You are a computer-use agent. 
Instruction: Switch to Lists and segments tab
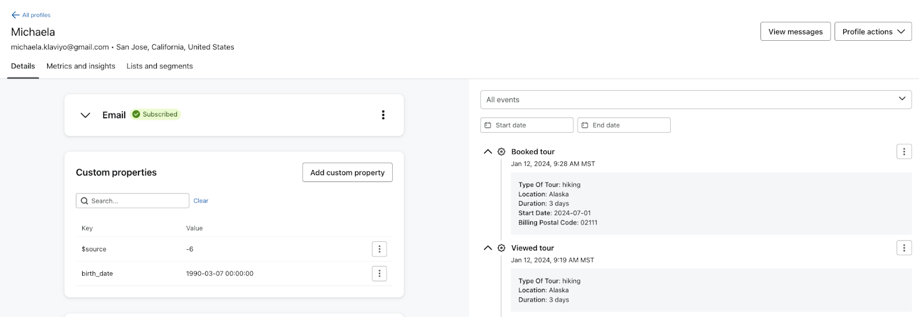point(160,66)
